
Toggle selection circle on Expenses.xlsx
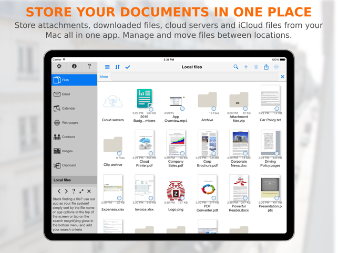119,198
